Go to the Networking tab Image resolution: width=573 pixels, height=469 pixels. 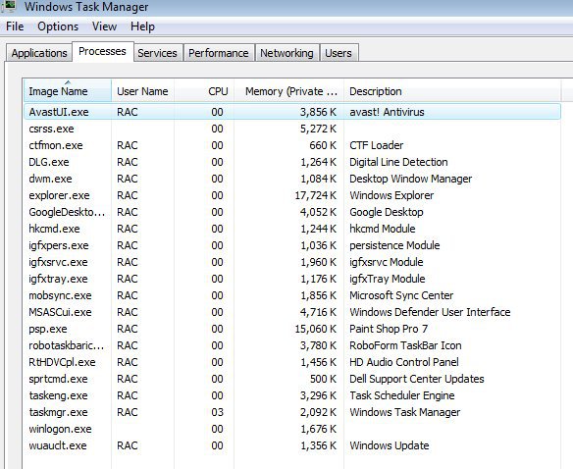click(x=286, y=53)
